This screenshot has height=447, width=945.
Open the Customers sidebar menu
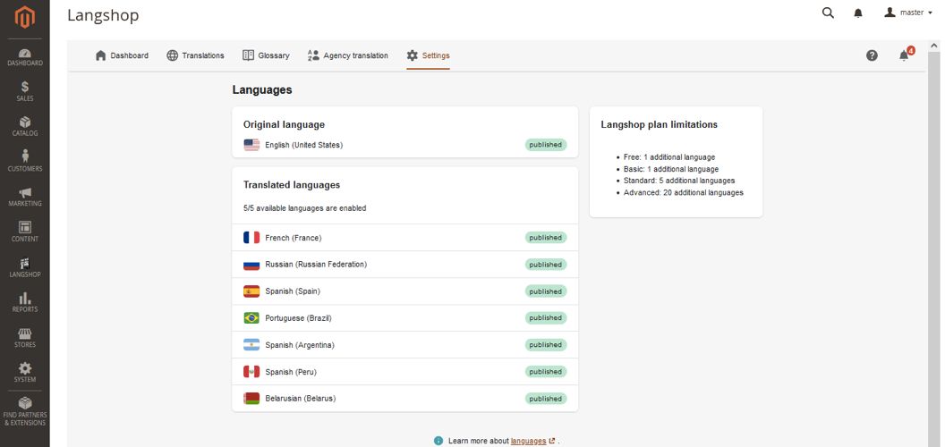coord(25,162)
